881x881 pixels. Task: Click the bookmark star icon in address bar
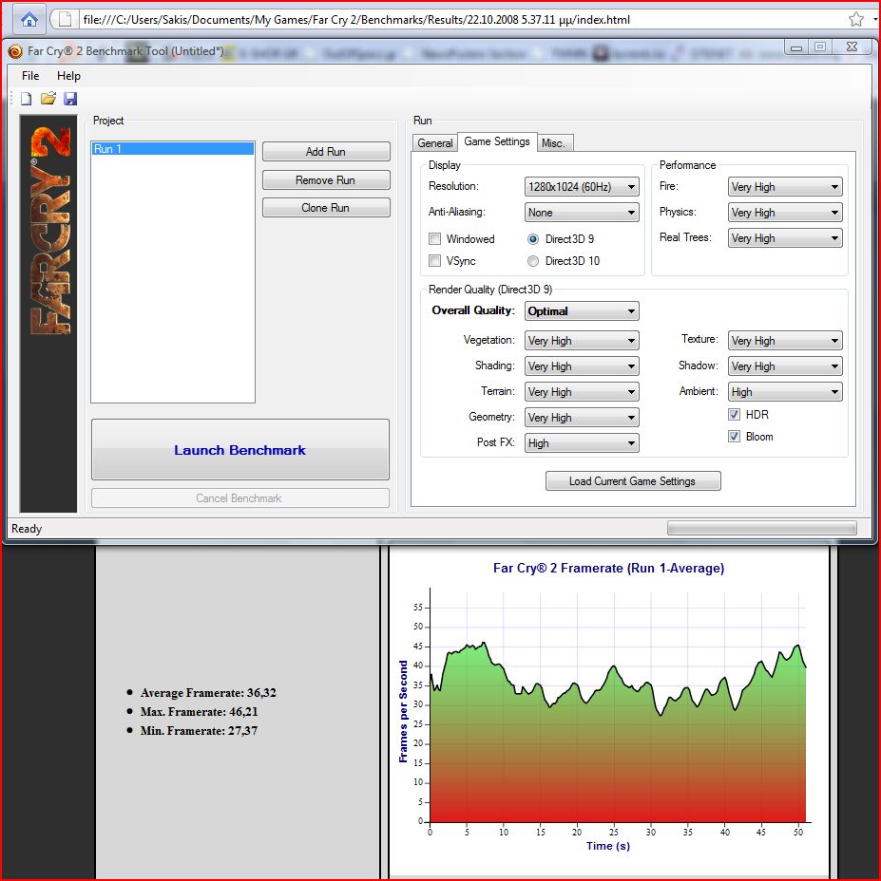pyautogui.click(x=855, y=20)
